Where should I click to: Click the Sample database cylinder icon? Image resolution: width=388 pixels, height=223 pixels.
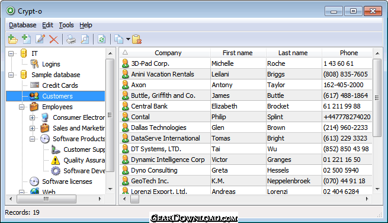coord(24,75)
